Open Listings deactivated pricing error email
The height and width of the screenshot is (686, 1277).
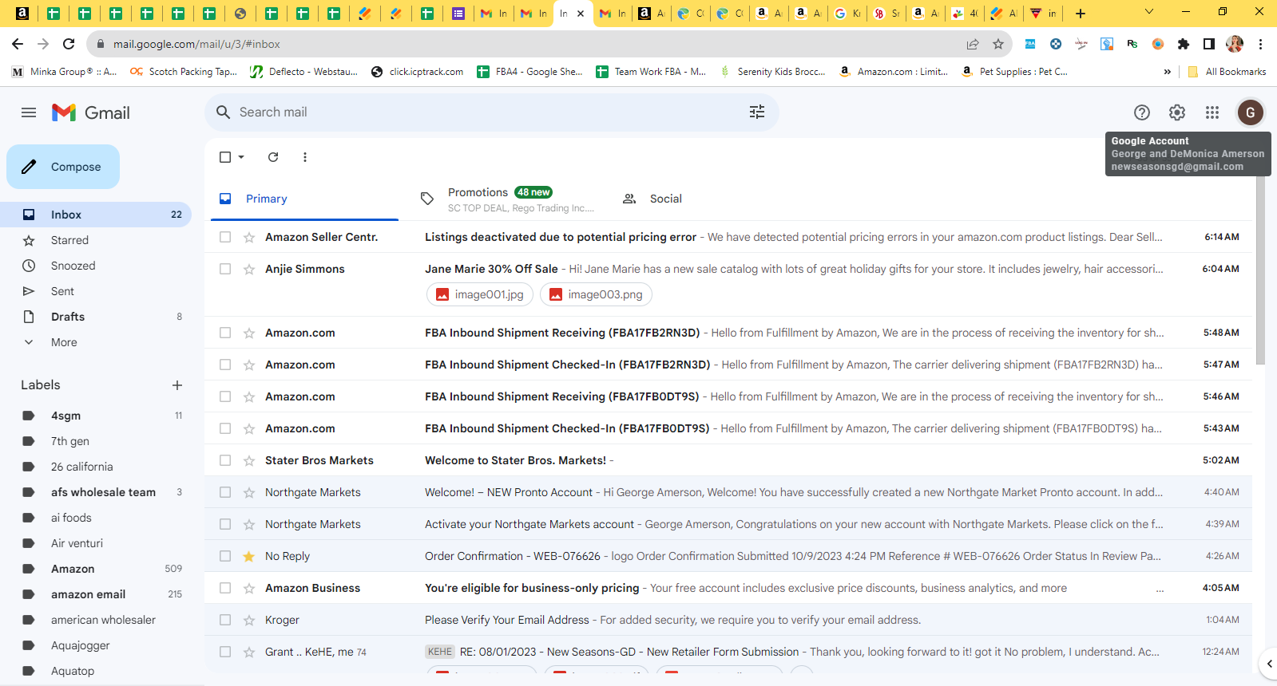pyautogui.click(x=728, y=237)
